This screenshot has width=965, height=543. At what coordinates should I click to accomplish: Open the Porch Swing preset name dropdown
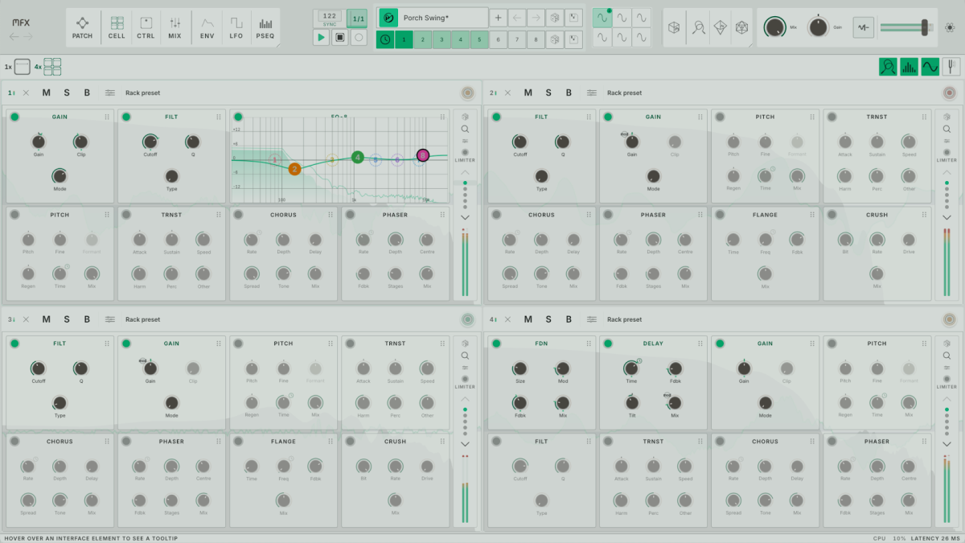pyautogui.click(x=444, y=18)
